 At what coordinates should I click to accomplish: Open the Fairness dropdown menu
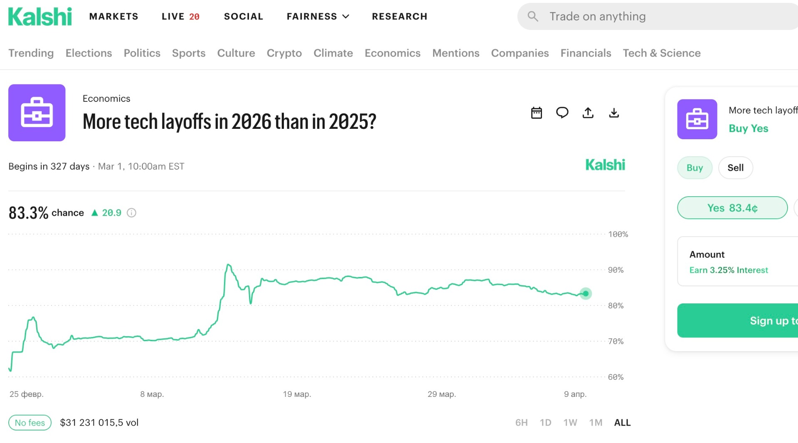pos(318,16)
